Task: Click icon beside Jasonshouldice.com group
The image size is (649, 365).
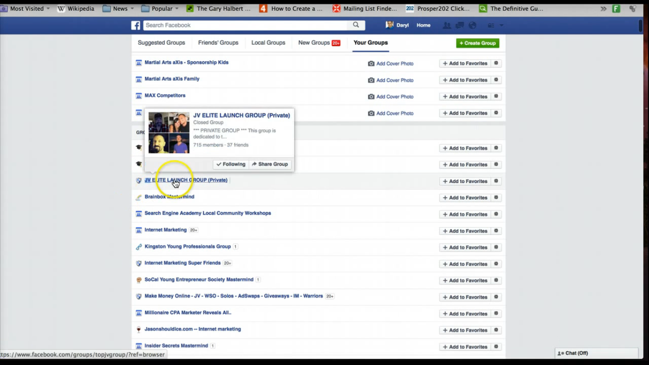Action: 139,329
